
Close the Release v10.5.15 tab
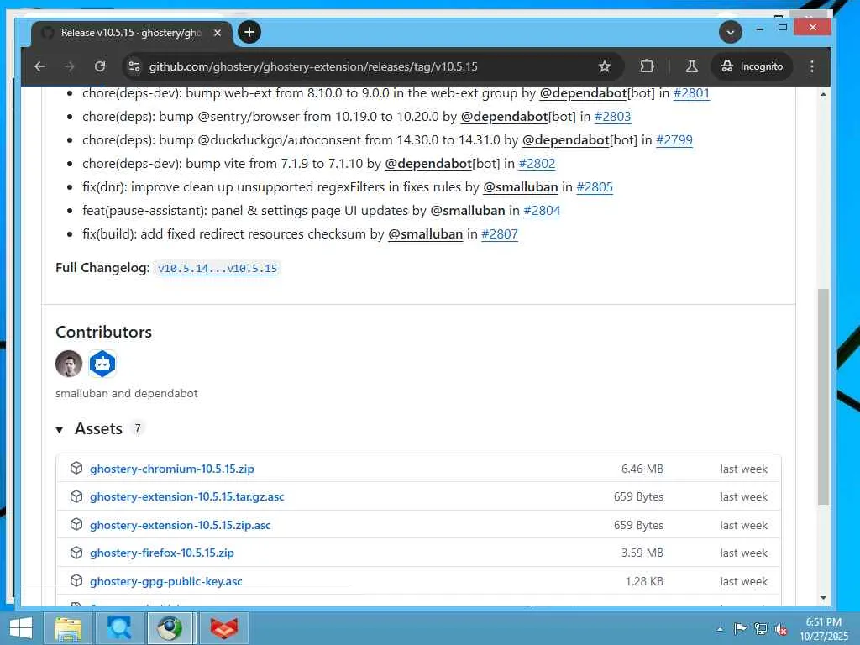point(218,33)
